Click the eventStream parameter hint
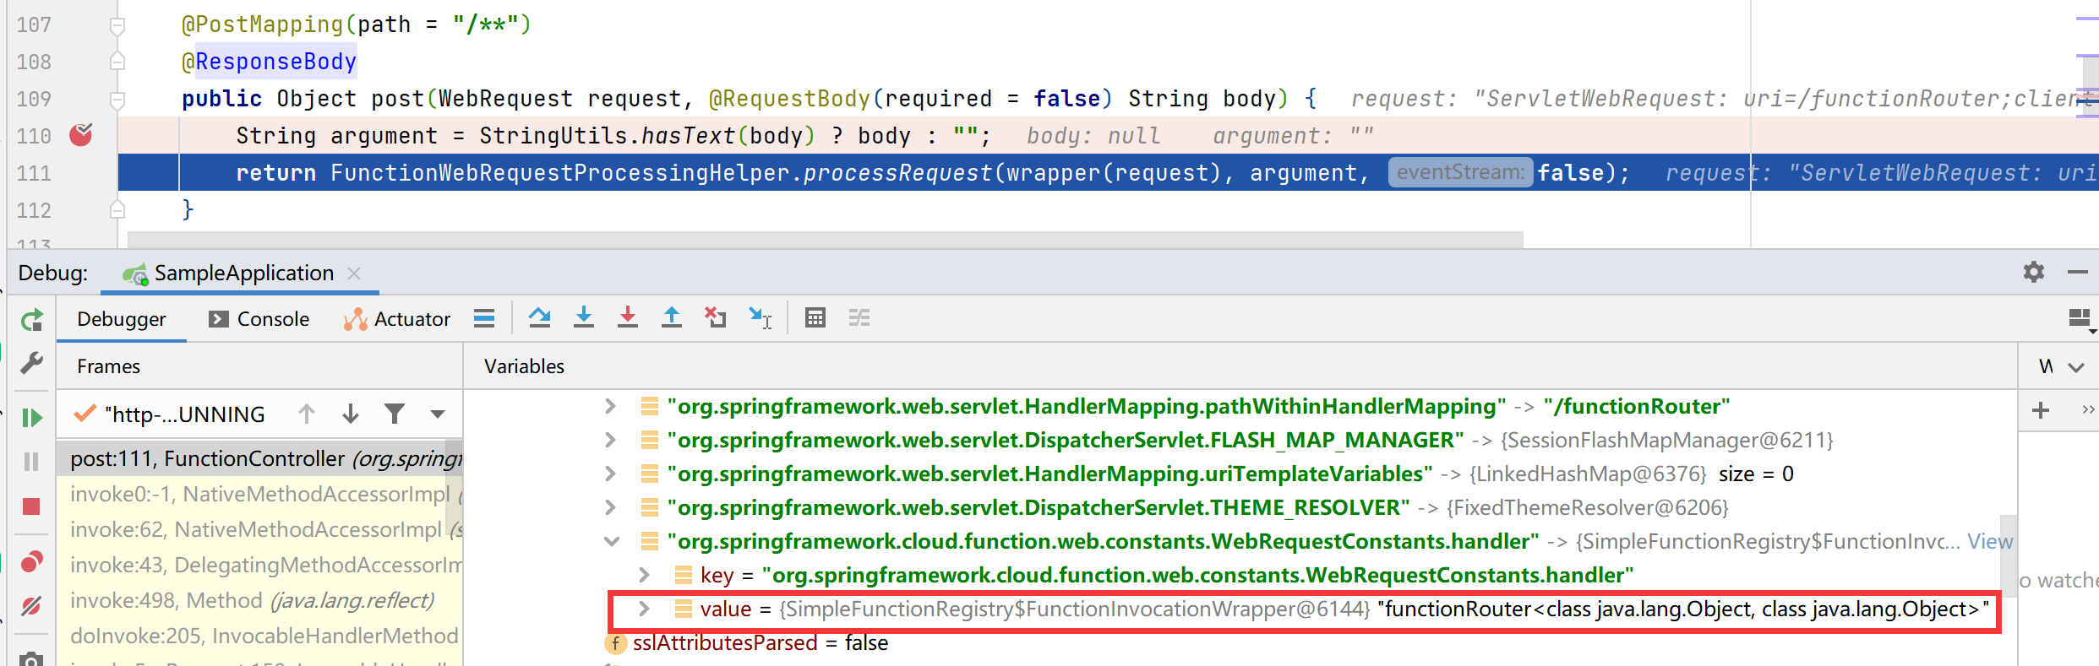2099x666 pixels. click(1460, 172)
